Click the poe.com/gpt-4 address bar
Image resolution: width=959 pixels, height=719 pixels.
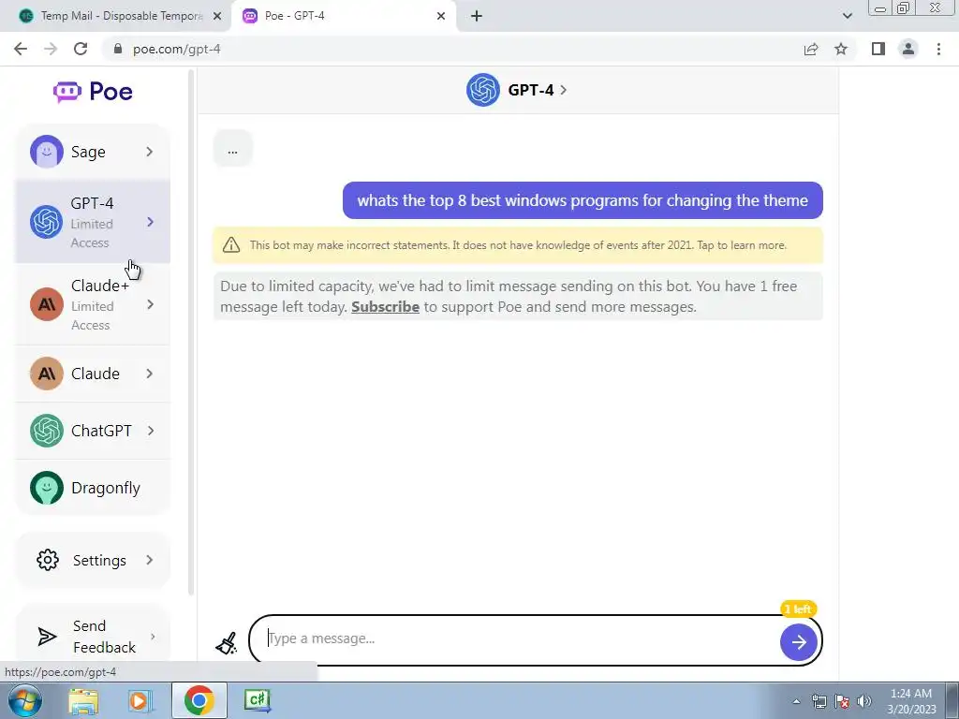(x=452, y=49)
